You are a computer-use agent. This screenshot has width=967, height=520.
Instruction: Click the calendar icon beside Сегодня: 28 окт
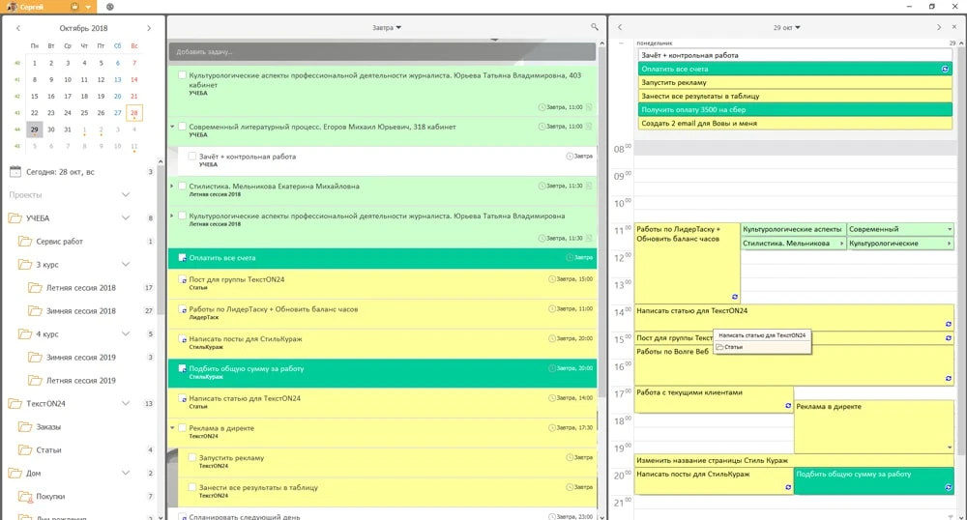coord(15,172)
